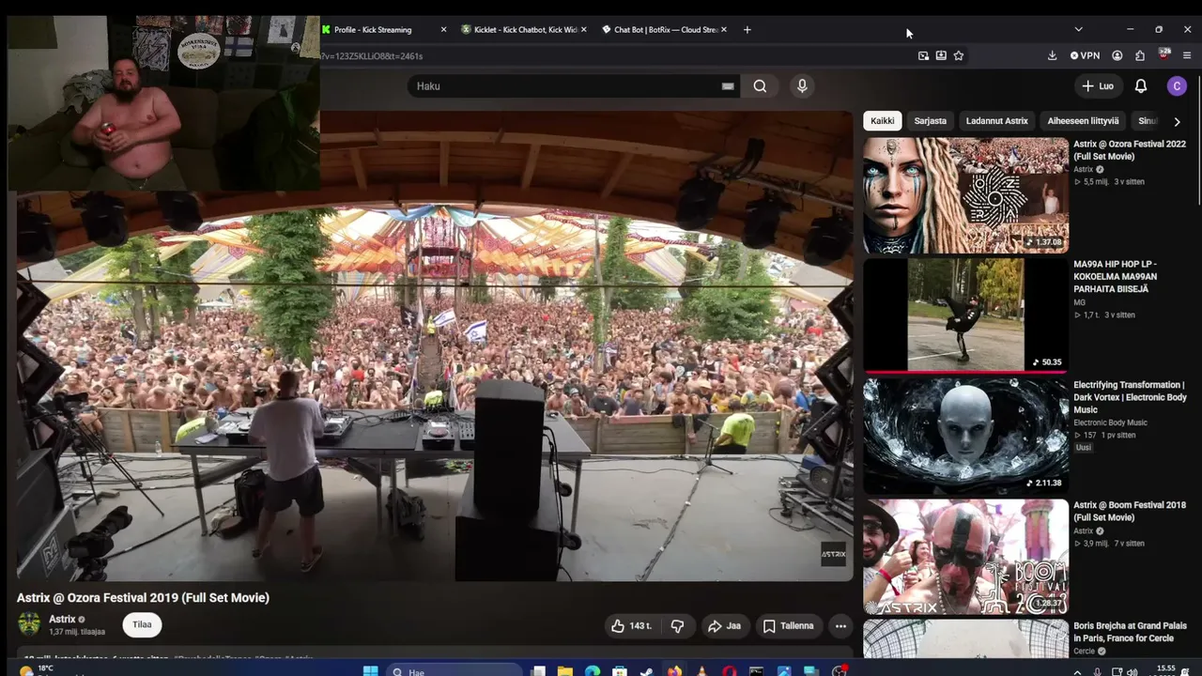Switch to the Kicklet - Kick Chatbot tab
This screenshot has height=676, width=1202.
pos(524,30)
